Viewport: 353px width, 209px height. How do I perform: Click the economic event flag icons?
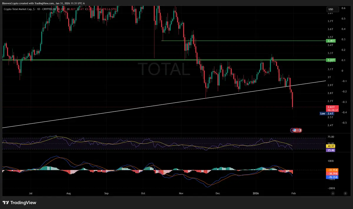296,130
